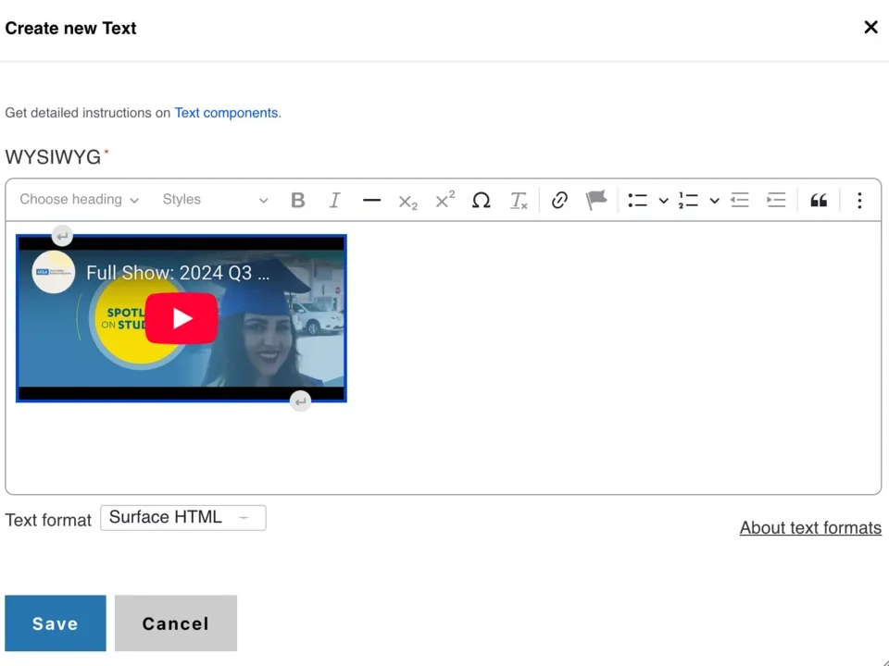Insert a block quote
Screen dimensions: 889x666
(x=819, y=200)
